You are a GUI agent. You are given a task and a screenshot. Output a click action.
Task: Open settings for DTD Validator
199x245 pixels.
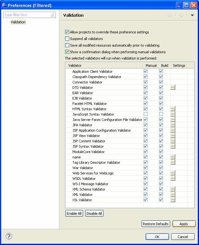click(x=173, y=87)
